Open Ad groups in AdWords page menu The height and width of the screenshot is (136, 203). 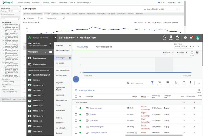tap(60, 63)
